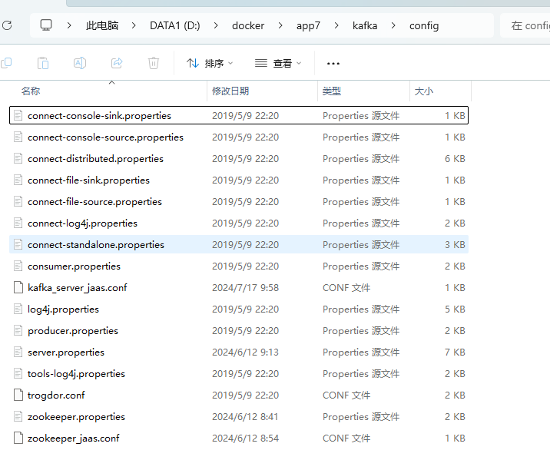Click the Rename icon in the toolbar
This screenshot has height=460, width=550.
click(x=80, y=64)
